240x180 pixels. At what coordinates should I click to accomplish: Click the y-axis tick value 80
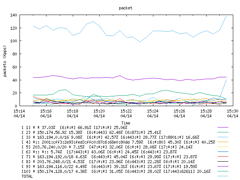pyautogui.click(x=15, y=54)
